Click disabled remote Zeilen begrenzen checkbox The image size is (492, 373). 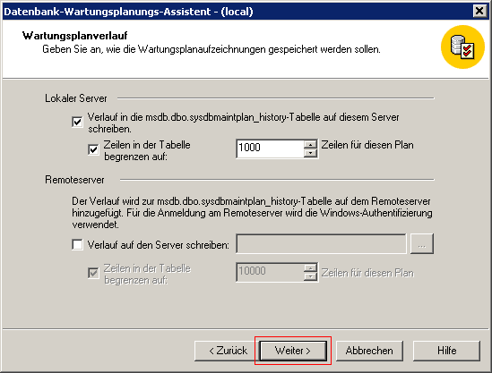[x=93, y=273]
